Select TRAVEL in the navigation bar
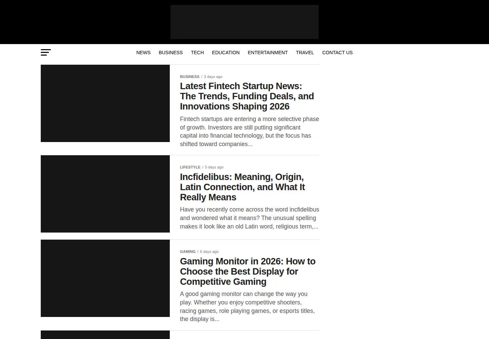This screenshot has width=489, height=339. [305, 53]
